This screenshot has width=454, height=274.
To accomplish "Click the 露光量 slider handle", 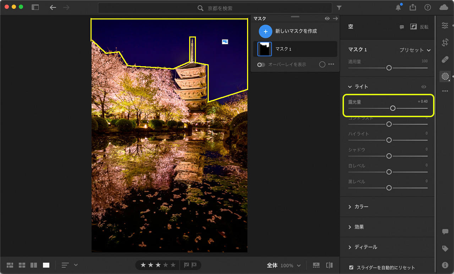I will (x=393, y=108).
